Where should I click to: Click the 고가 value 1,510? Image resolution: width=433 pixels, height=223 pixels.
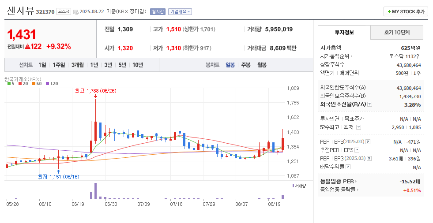174,29
